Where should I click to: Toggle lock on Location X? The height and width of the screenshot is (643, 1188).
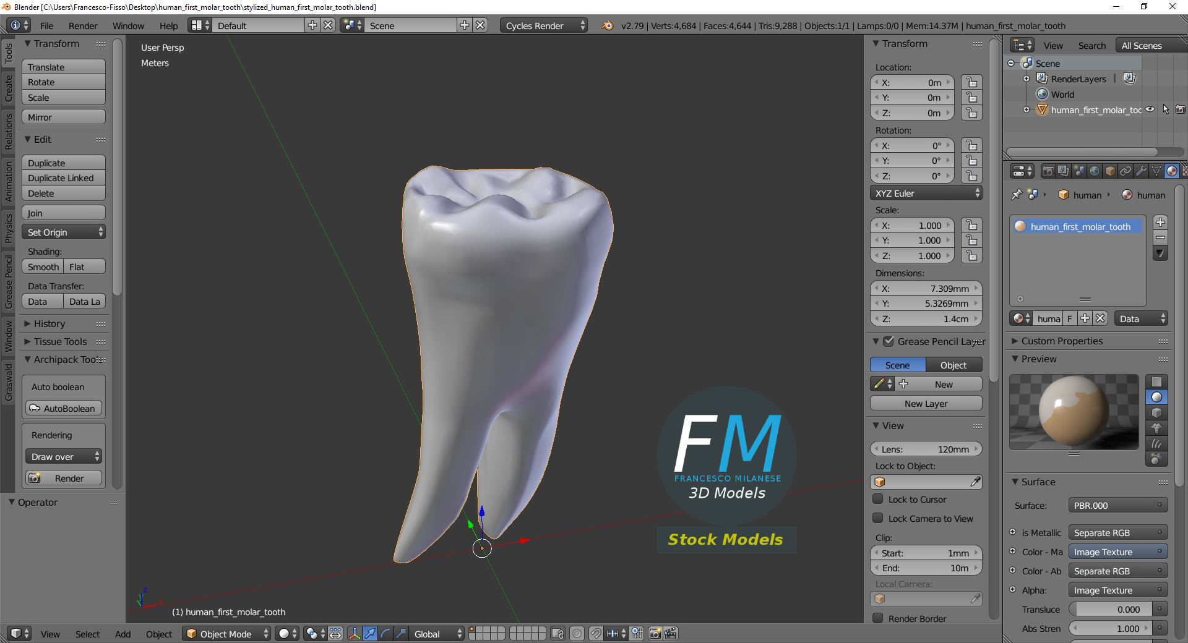tap(972, 82)
